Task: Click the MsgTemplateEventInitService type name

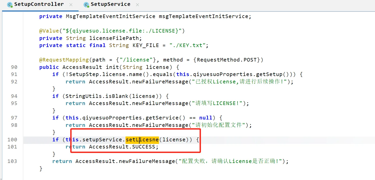Action: [x=110, y=16]
